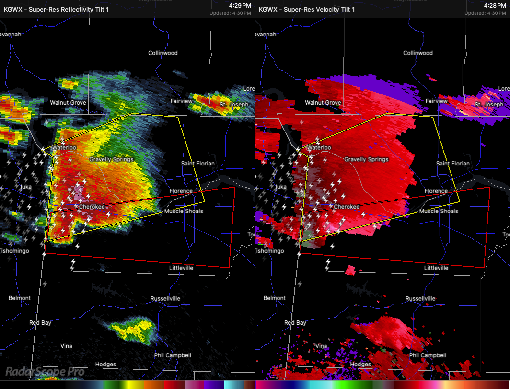Click Fairview label in the reflectivity panel
The image size is (510, 389).
(182, 101)
